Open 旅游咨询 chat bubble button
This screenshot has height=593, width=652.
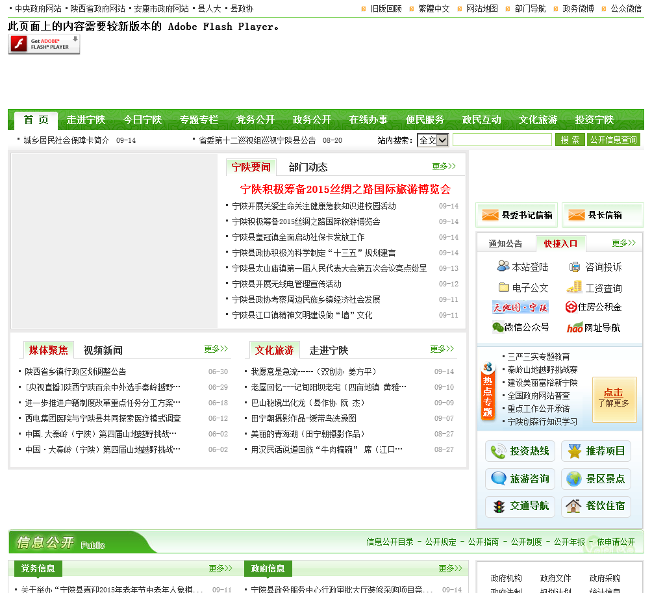(520, 479)
